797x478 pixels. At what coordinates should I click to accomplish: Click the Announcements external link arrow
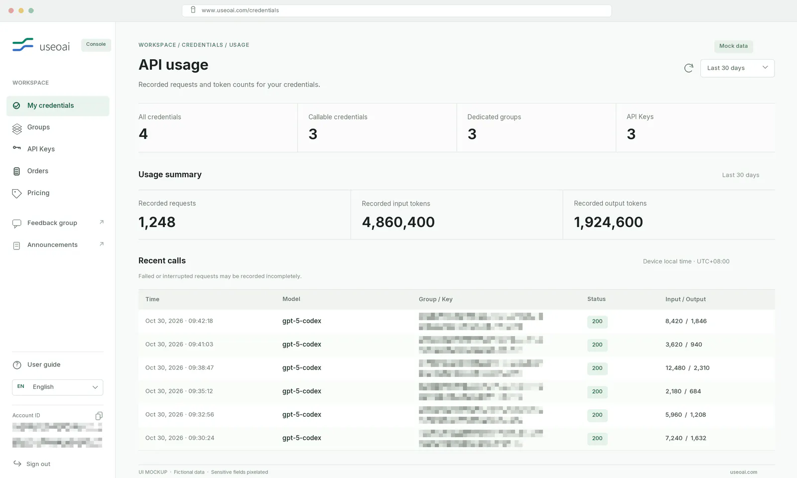click(102, 244)
